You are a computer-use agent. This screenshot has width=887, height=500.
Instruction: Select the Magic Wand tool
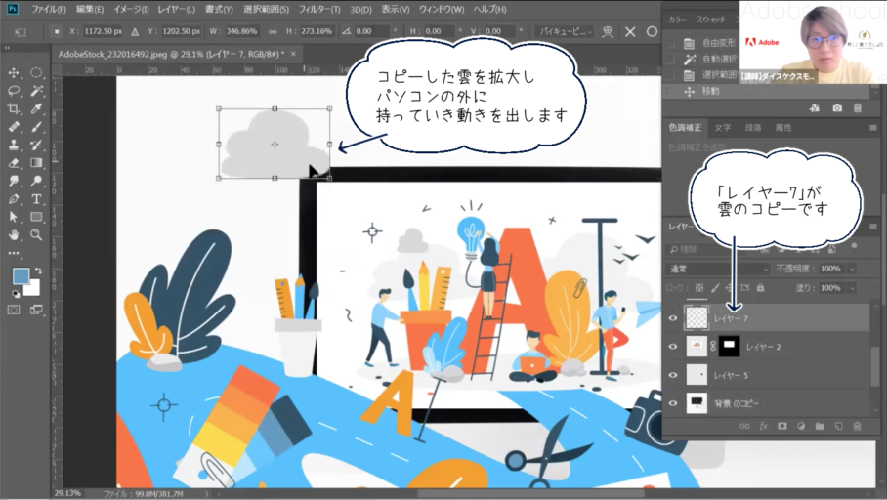point(36,91)
